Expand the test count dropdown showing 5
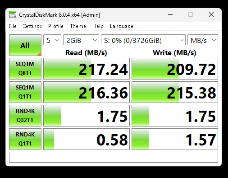The height and width of the screenshot is (178, 228). pyautogui.click(x=52, y=40)
